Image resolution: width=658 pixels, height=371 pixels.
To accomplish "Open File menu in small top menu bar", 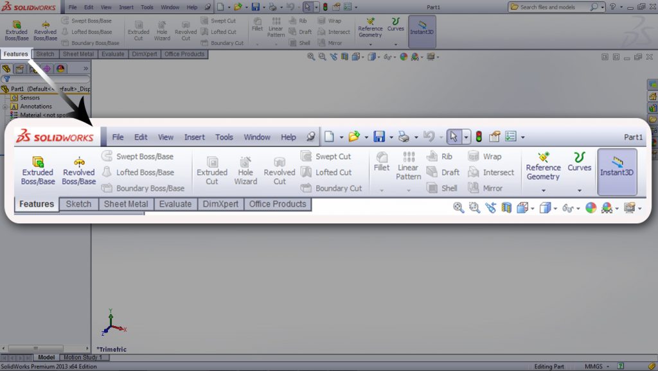I will point(73,7).
